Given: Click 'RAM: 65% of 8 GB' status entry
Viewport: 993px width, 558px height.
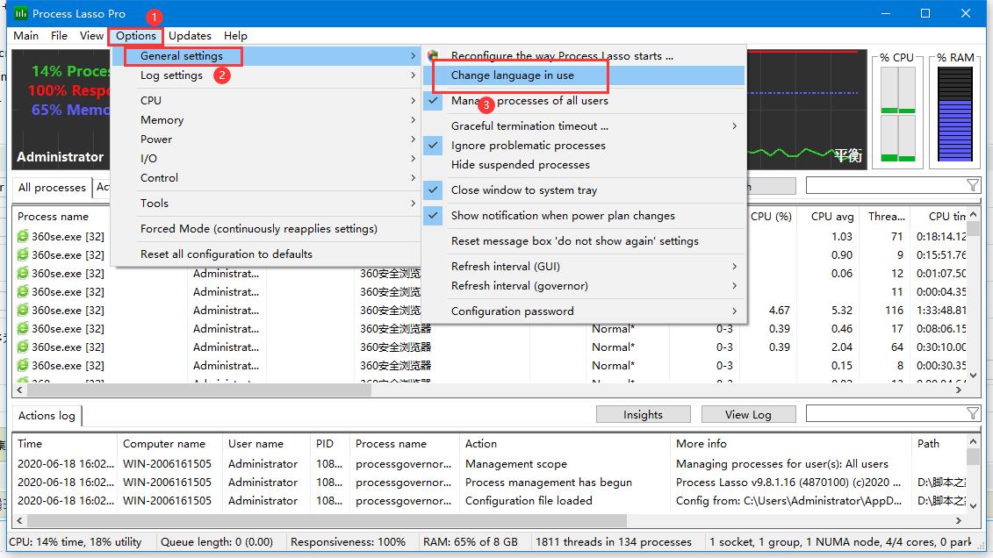Looking at the screenshot, I should click(471, 541).
